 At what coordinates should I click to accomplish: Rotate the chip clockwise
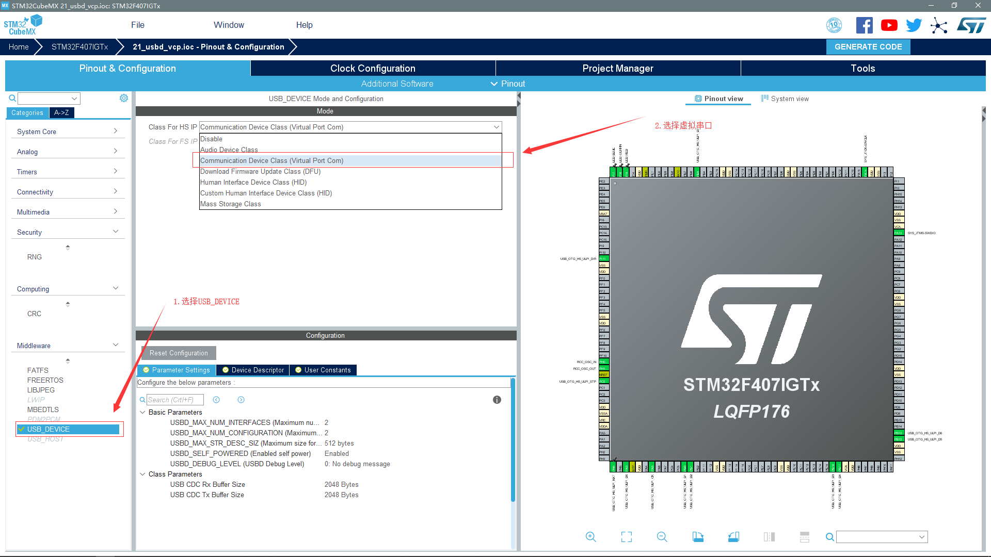698,537
